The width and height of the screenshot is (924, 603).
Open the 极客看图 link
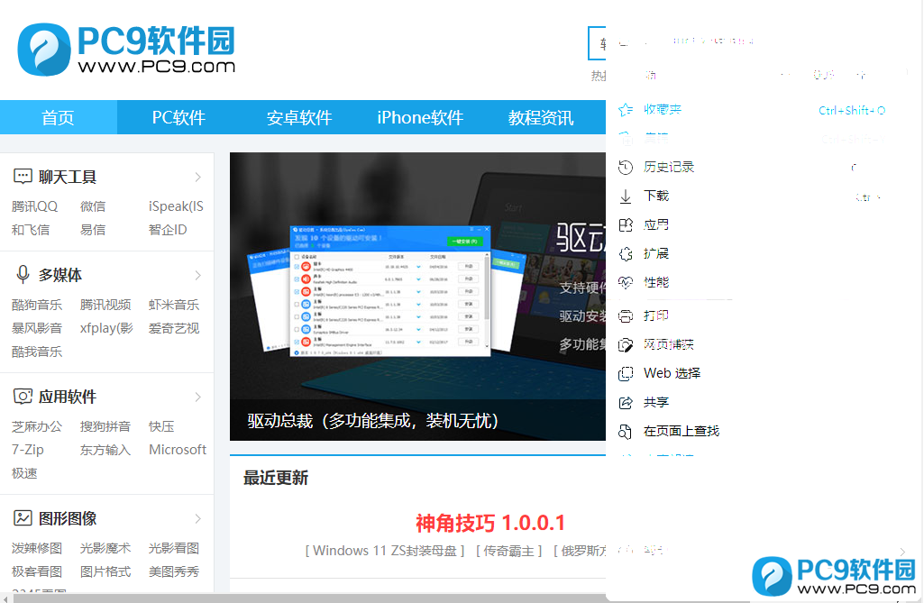(37, 571)
